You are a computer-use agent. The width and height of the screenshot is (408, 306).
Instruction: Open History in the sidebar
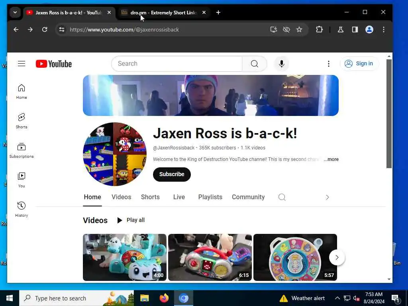(x=22, y=209)
